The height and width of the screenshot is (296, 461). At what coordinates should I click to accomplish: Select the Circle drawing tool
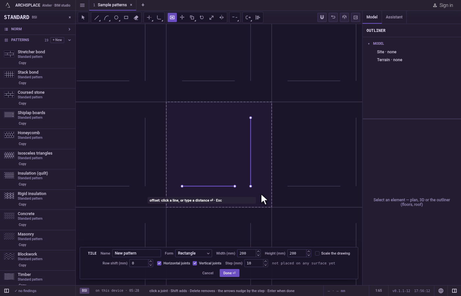point(116,17)
